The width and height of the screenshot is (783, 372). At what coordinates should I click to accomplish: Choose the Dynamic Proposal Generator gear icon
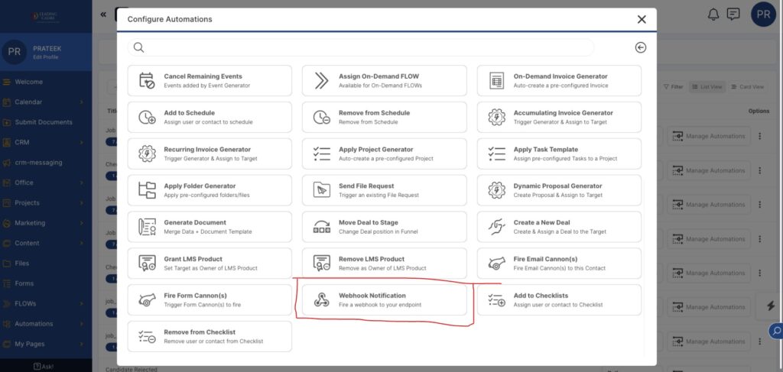point(496,190)
